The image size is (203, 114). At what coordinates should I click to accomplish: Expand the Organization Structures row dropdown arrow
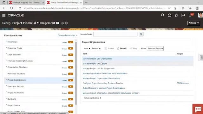(x=71, y=67)
